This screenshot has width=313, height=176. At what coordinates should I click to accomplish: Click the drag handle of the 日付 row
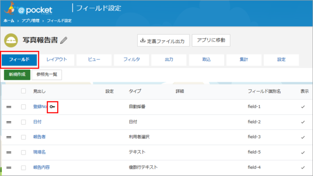click(9, 122)
